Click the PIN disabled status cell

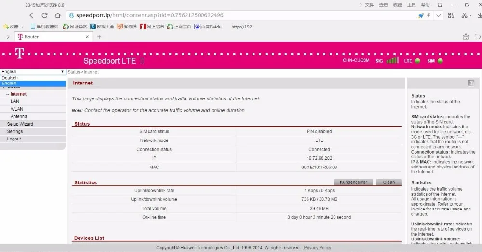(x=319, y=131)
